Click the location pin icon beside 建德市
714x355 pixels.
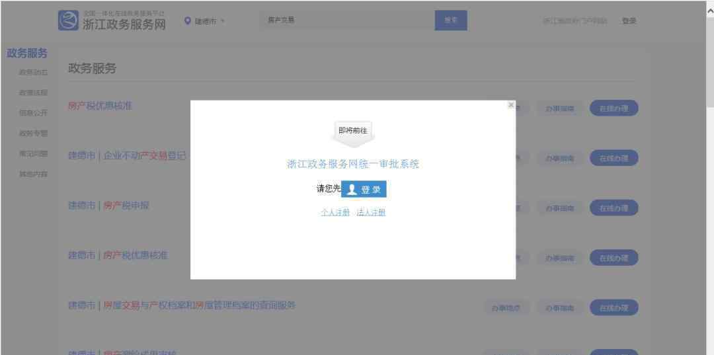[188, 21]
